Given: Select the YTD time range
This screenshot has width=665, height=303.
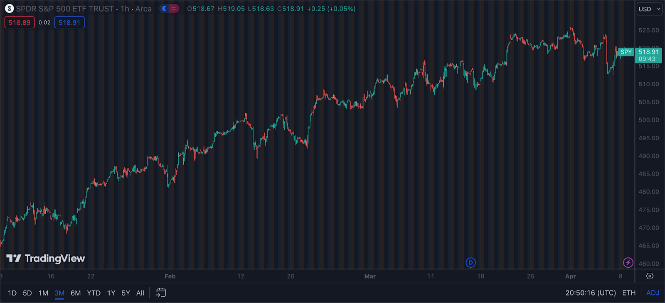Looking at the screenshot, I should 94,293.
